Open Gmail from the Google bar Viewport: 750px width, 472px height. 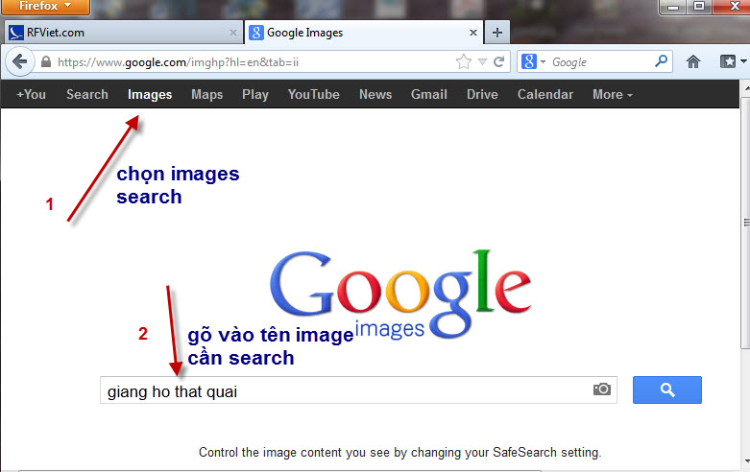[428, 94]
